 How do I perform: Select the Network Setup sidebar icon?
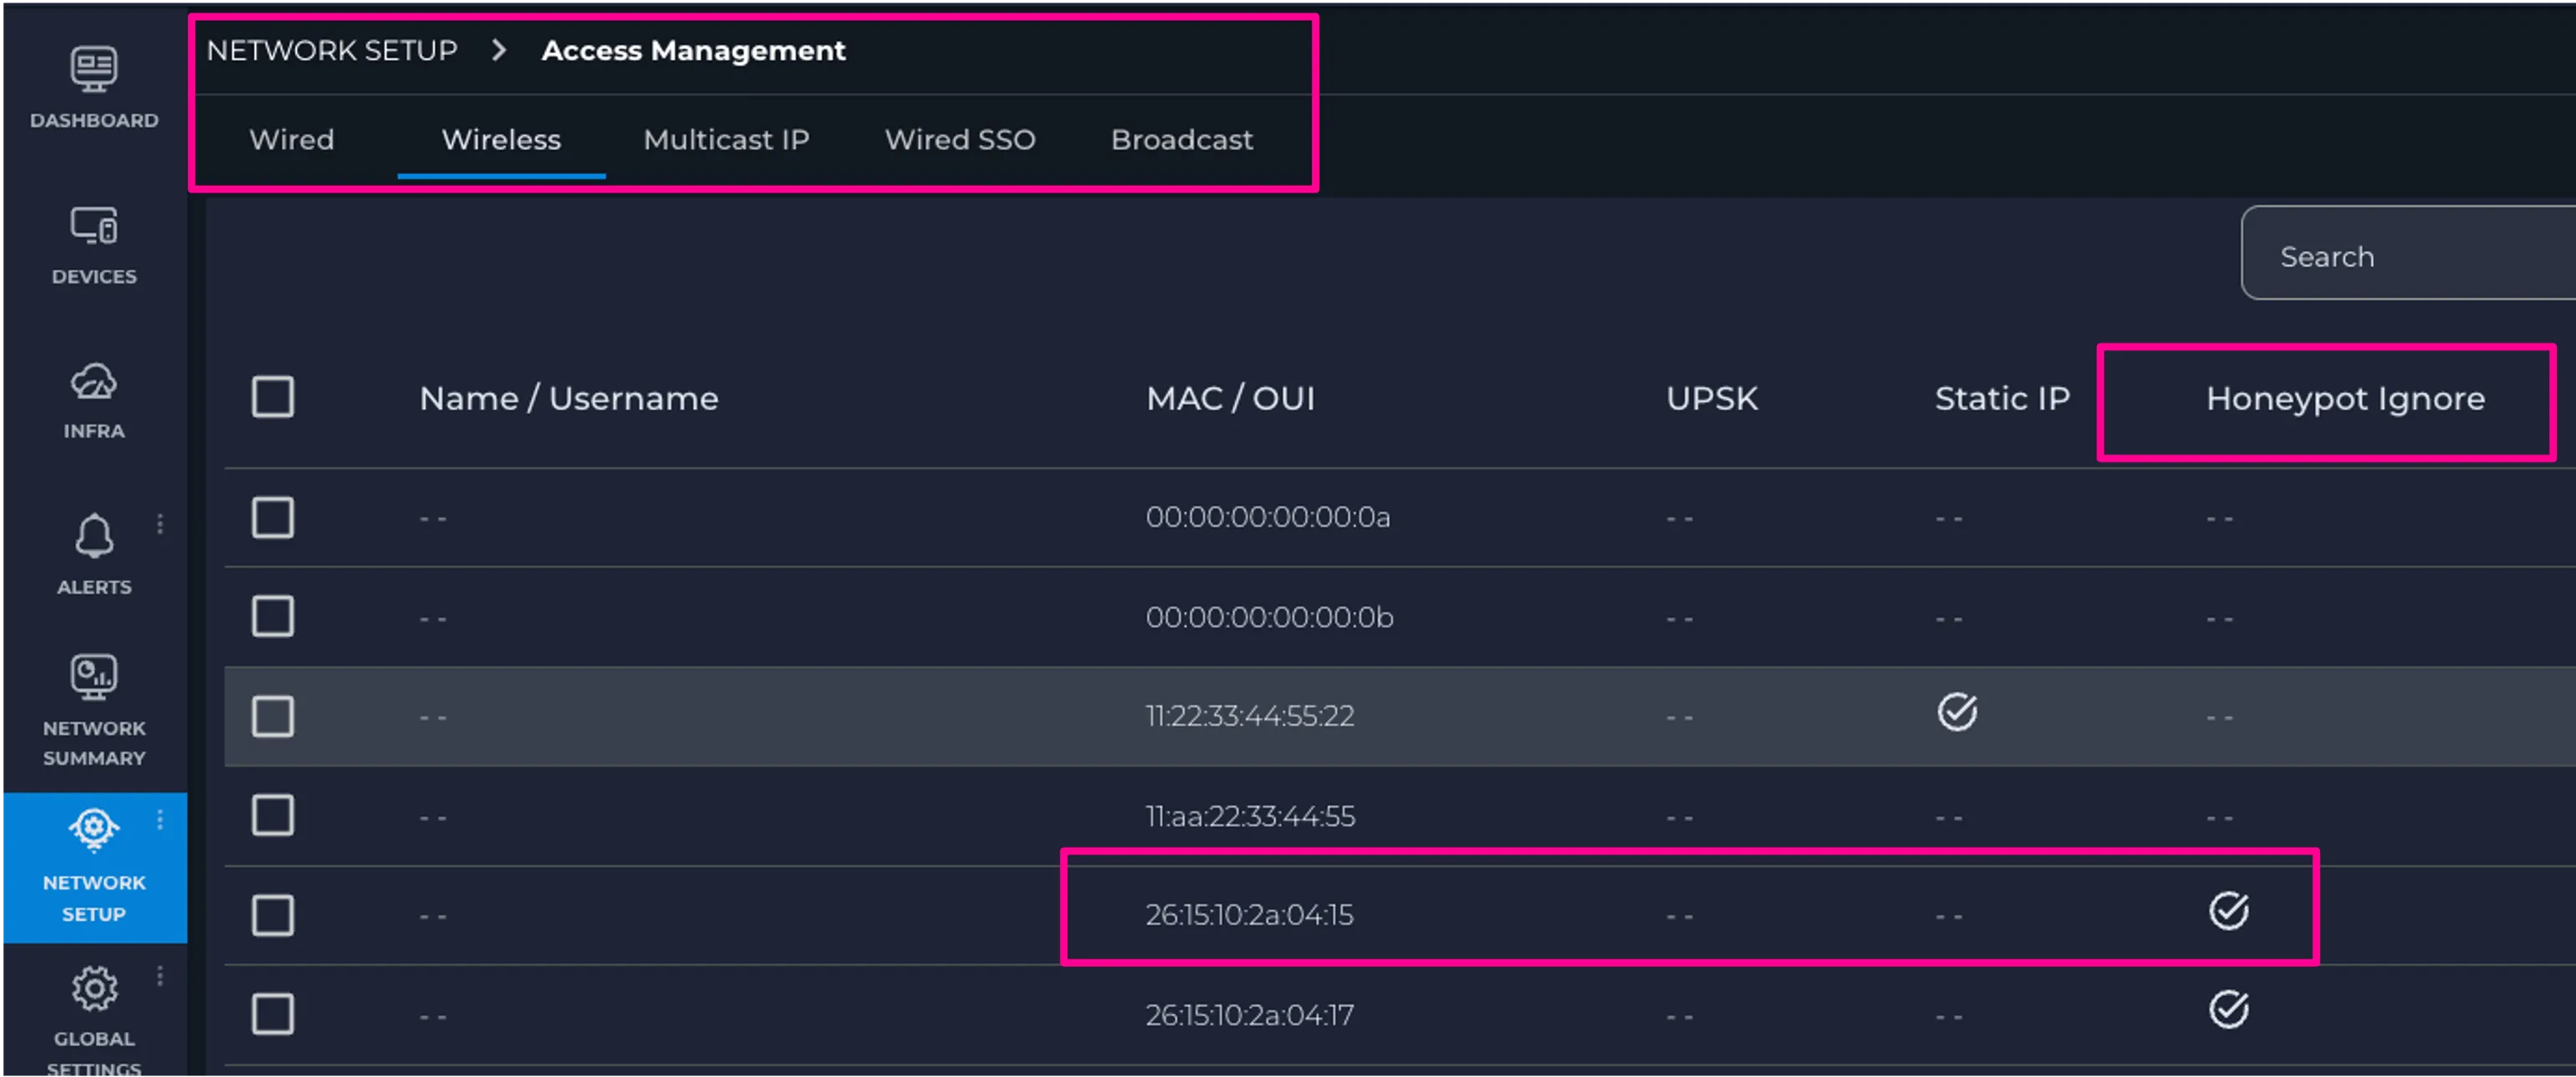click(94, 830)
